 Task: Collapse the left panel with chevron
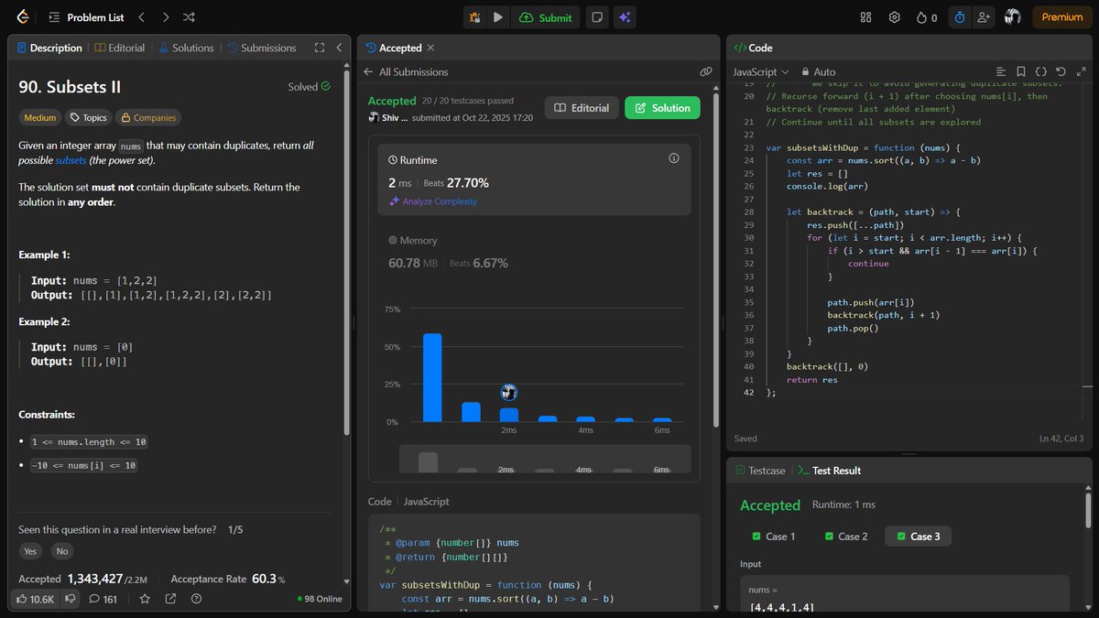339,48
